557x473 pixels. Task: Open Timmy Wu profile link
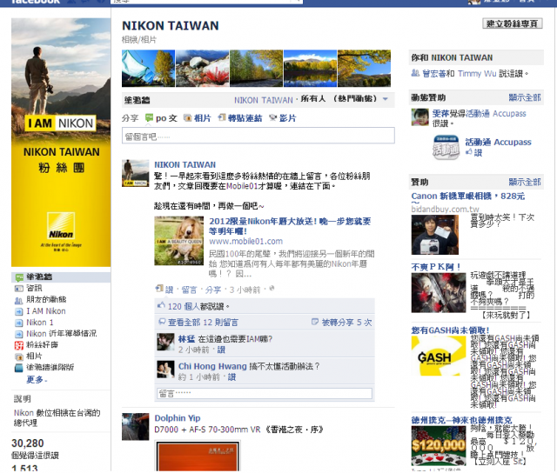pos(477,73)
